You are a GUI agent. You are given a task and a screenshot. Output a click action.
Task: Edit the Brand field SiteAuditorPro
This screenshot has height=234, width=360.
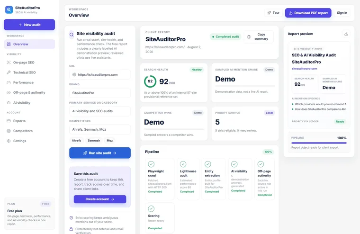point(100,93)
